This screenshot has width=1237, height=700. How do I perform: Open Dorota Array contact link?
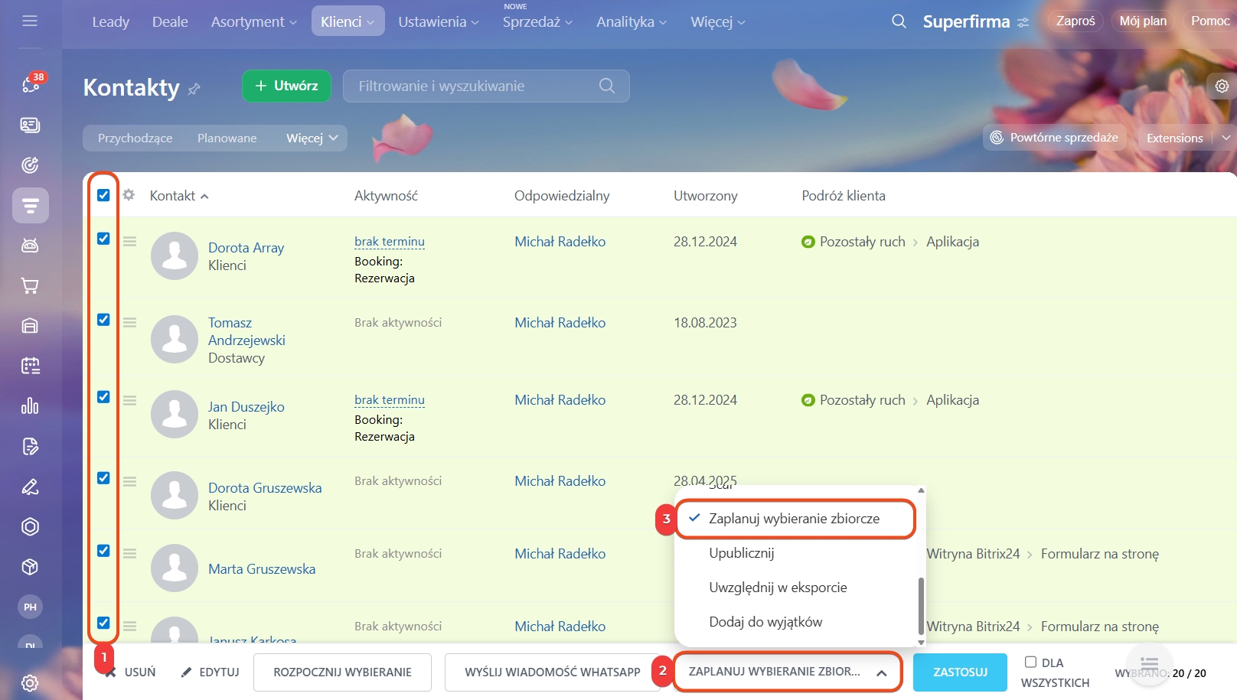tap(246, 248)
